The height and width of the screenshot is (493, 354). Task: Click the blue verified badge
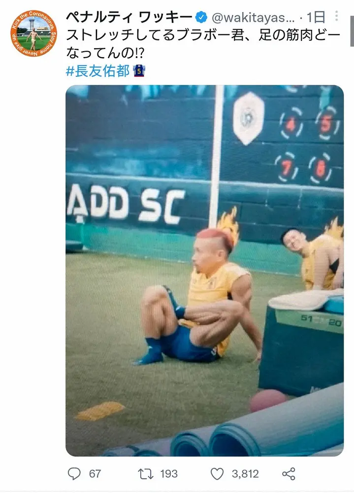pos(201,17)
